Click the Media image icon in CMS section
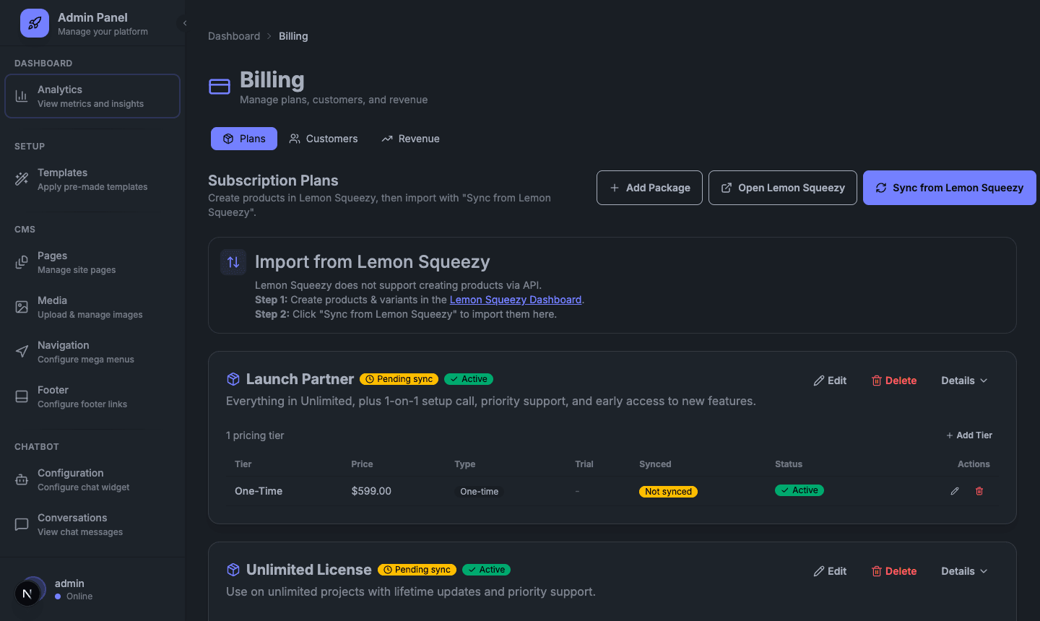 [22, 306]
